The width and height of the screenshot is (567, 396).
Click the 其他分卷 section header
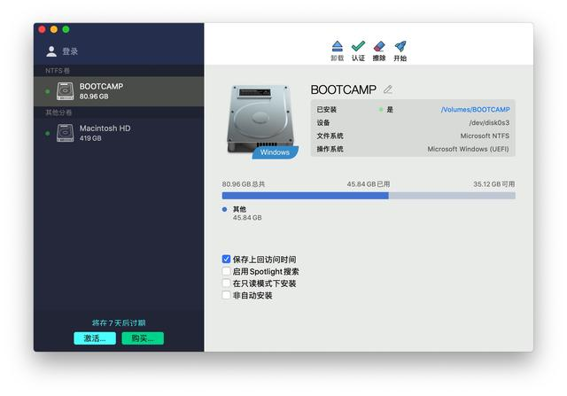[58, 113]
